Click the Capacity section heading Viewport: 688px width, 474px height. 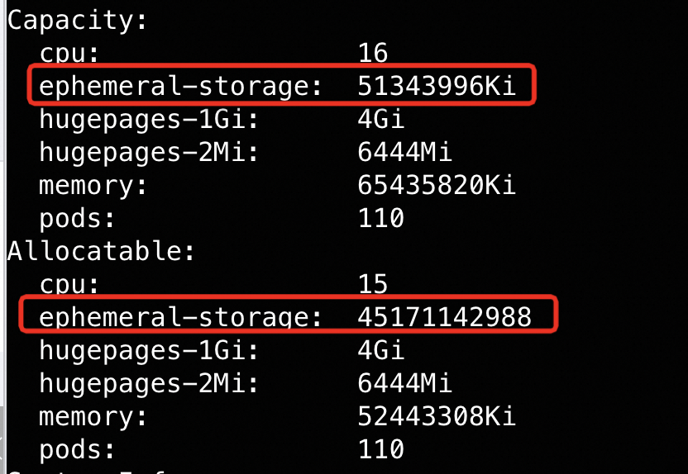tap(78, 21)
